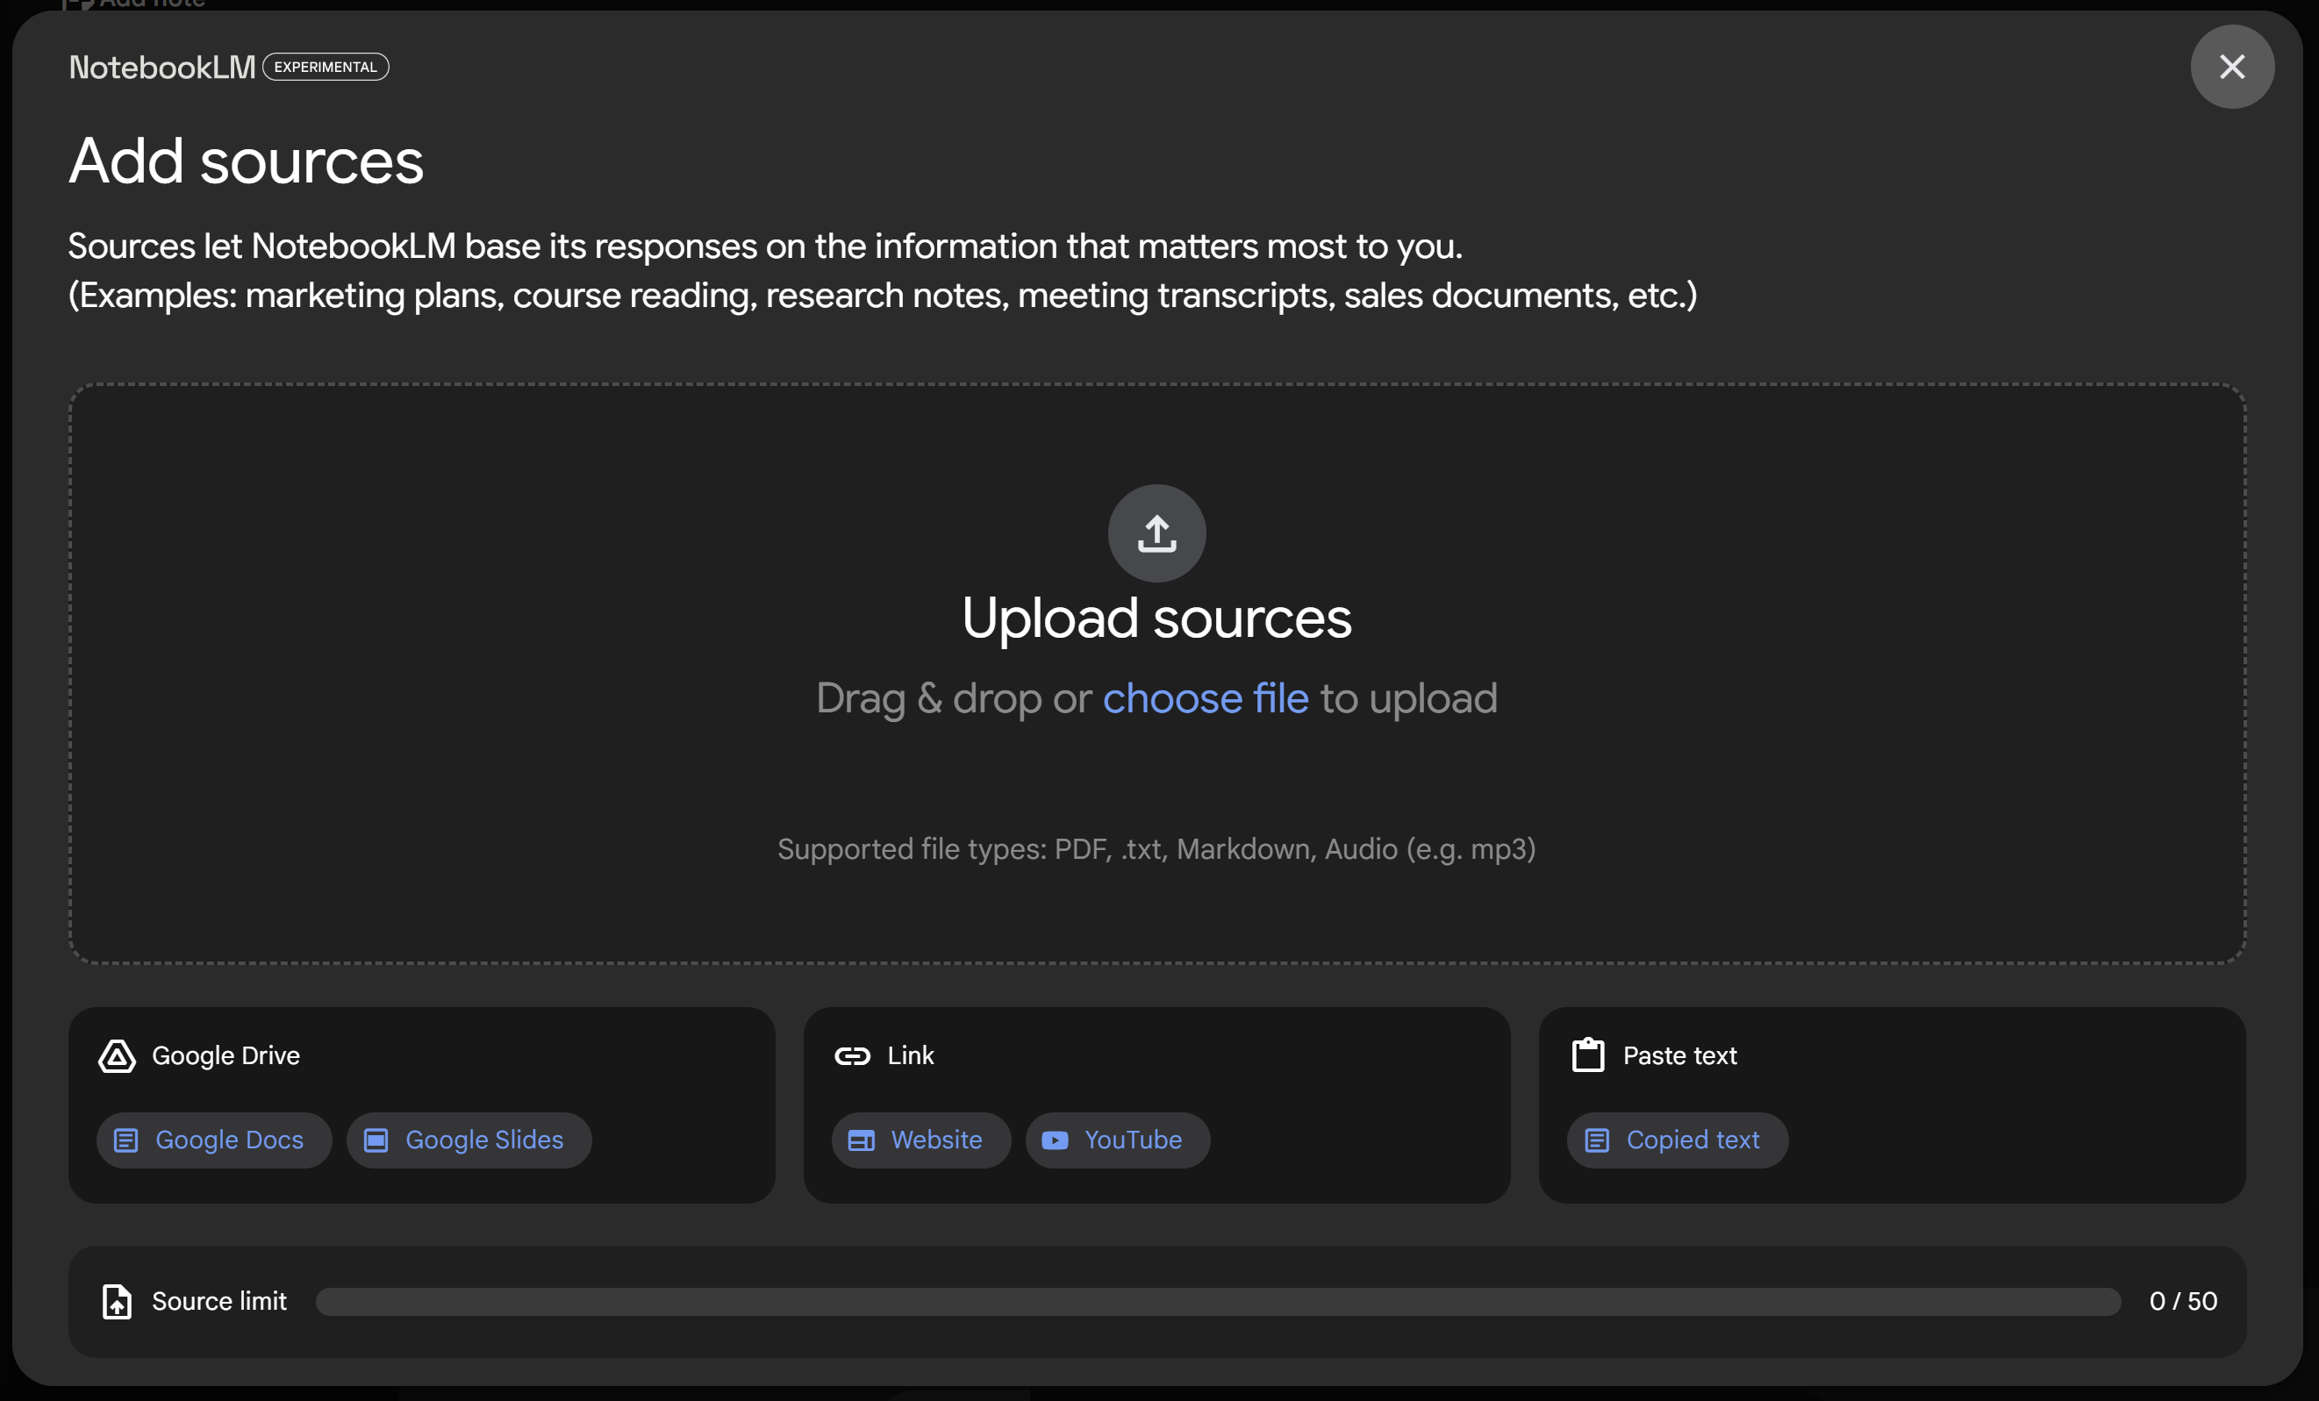This screenshot has height=1401, width=2319.
Task: Click the Google Slides chip icon
Action: [x=376, y=1140]
